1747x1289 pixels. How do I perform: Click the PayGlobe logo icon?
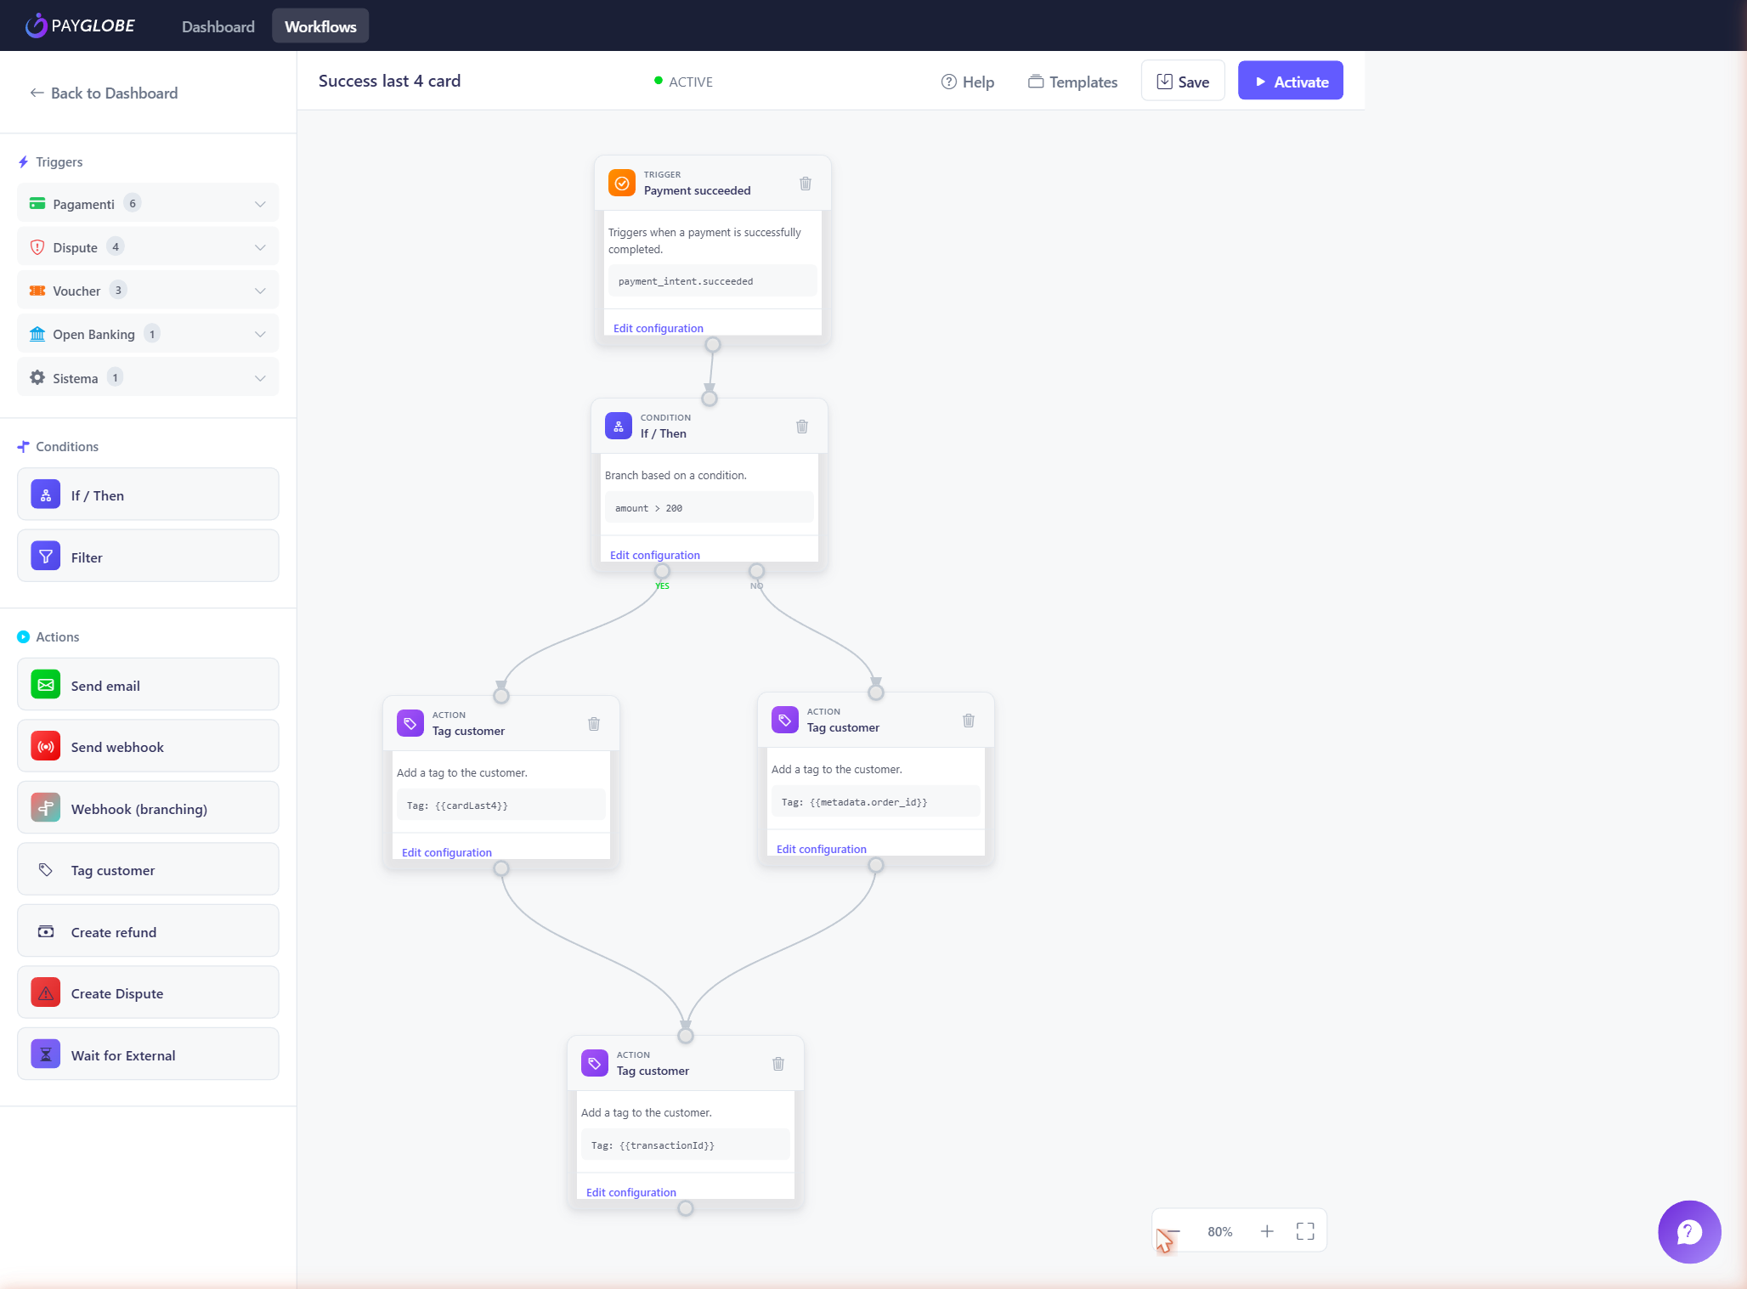[36, 25]
